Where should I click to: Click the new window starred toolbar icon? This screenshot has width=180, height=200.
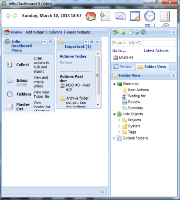coord(135,16)
